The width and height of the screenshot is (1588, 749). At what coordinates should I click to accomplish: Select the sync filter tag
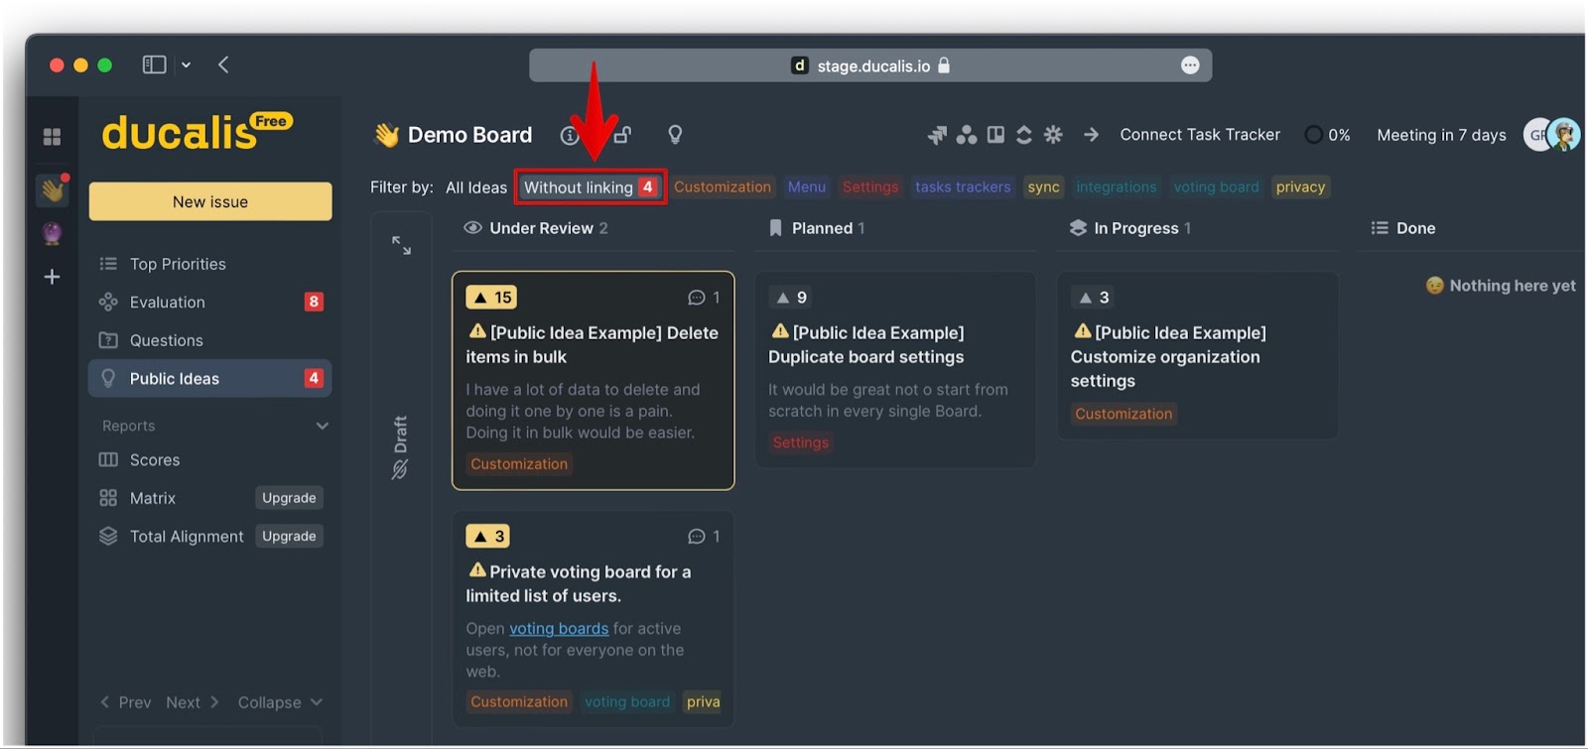1043,187
